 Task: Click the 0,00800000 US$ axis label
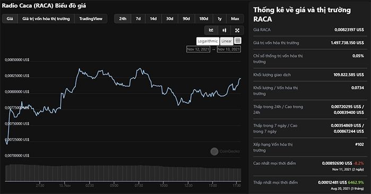click(17, 91)
